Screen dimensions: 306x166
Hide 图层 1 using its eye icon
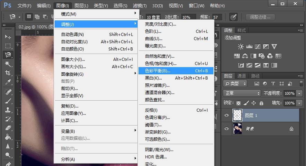[227, 116]
